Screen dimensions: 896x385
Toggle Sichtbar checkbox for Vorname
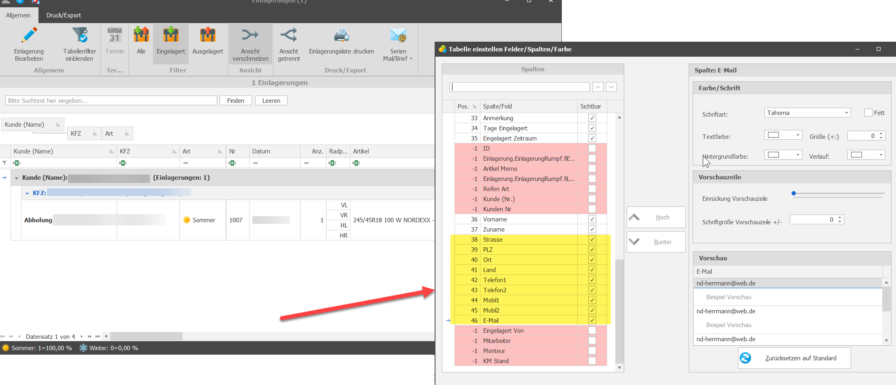pyautogui.click(x=592, y=219)
